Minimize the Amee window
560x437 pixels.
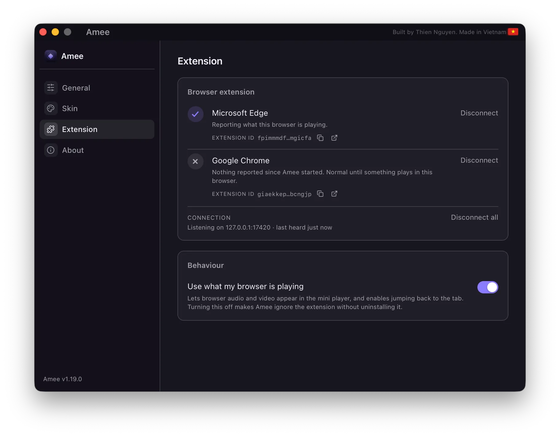click(55, 32)
